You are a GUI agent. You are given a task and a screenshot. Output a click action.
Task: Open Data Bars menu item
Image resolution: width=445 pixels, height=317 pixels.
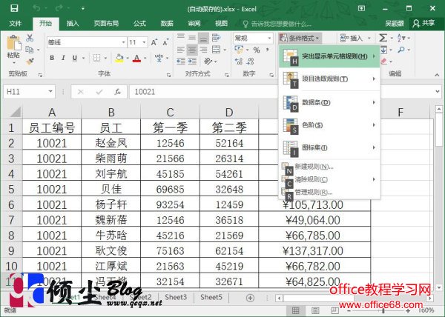329,102
